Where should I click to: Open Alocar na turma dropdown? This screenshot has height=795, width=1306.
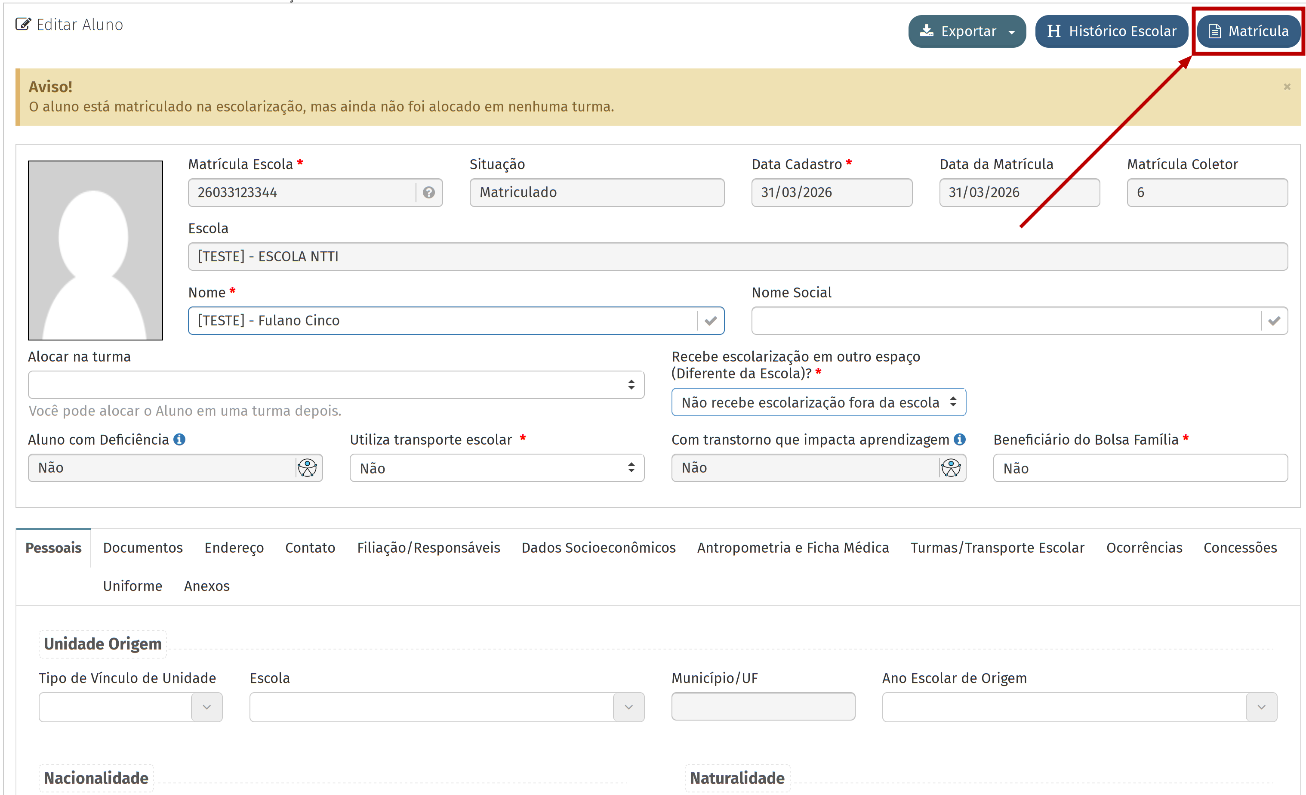pos(336,384)
